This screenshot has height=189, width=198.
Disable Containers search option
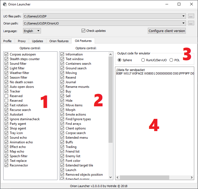[x=62, y=64]
